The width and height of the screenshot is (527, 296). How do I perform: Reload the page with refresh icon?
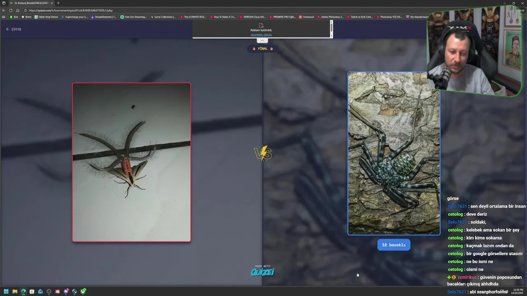pos(11,10)
